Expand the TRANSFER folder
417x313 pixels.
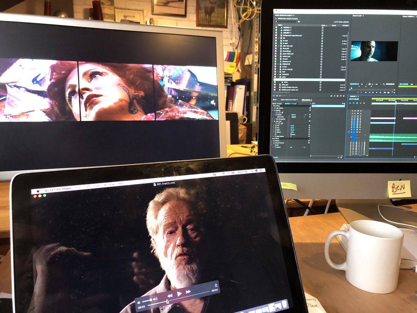click(x=278, y=74)
